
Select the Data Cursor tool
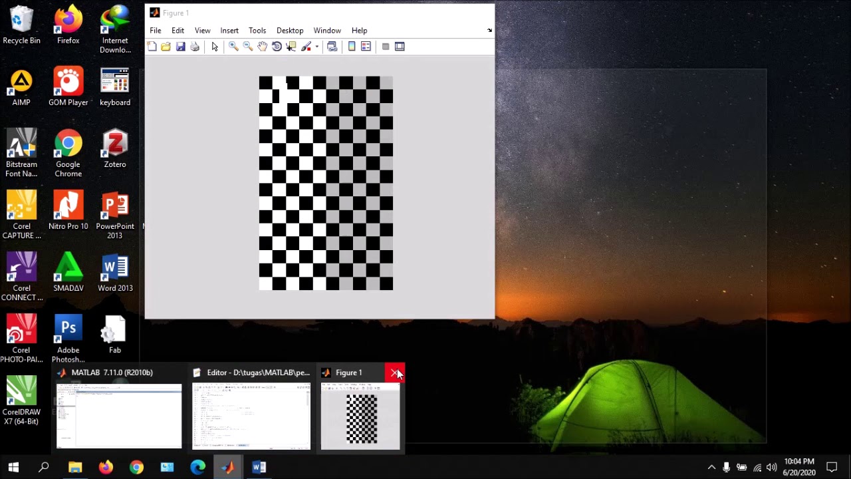click(x=291, y=47)
